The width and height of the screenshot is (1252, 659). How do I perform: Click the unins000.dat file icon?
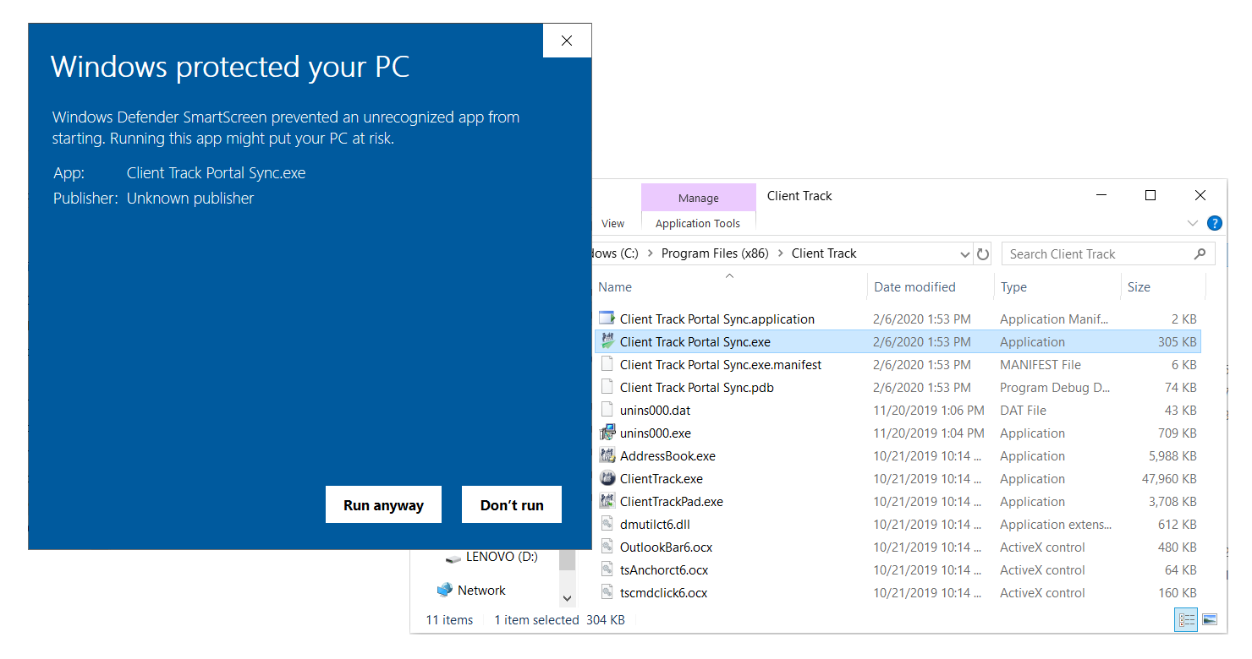pyautogui.click(x=607, y=410)
